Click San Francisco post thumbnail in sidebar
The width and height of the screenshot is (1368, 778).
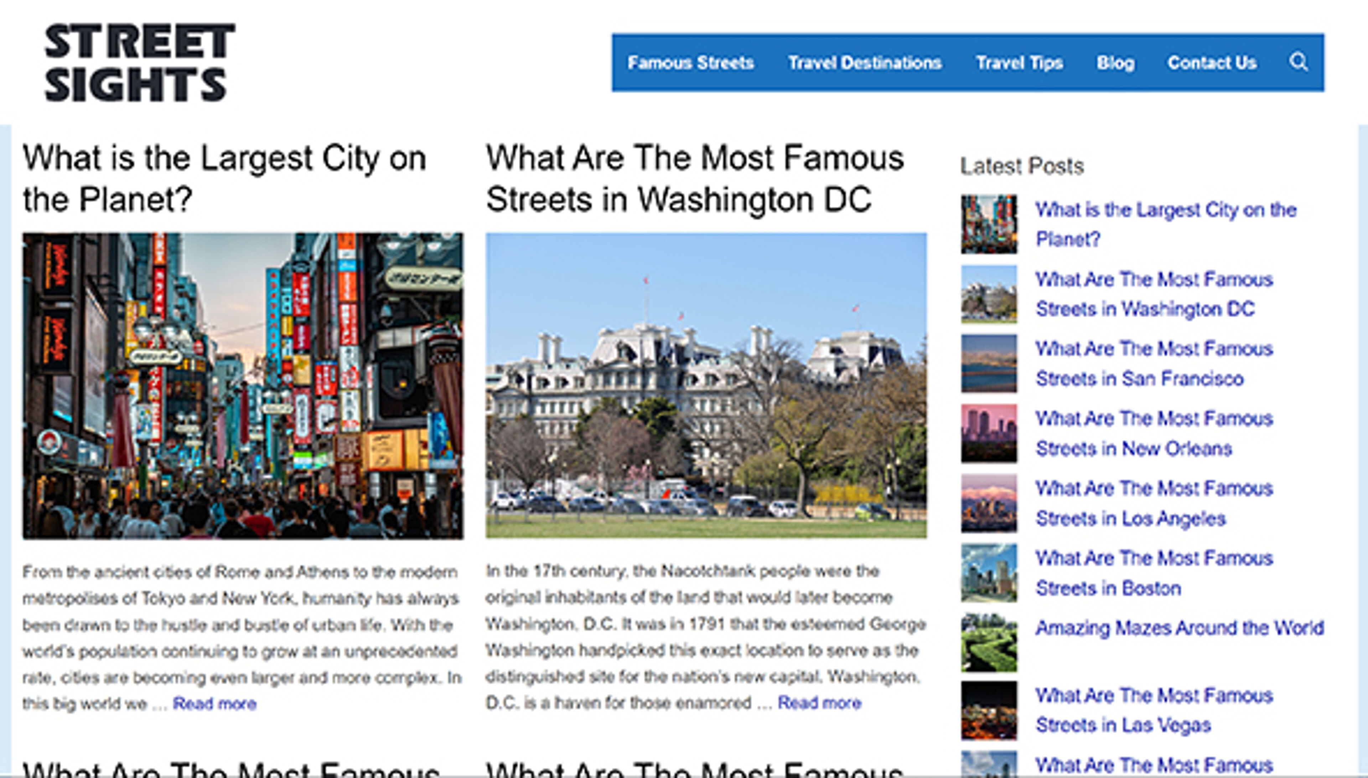988,363
